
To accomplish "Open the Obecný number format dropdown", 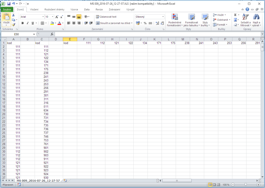I will tap(163, 17).
